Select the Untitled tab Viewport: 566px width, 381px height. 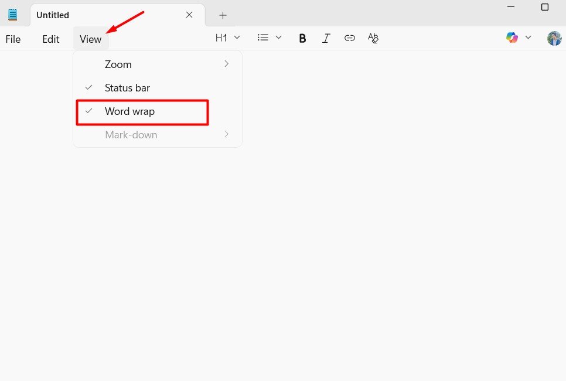(118, 15)
